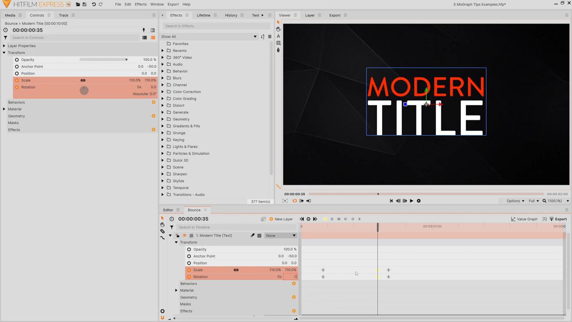Choose the timeline Rate Stretch tool

coord(163,238)
